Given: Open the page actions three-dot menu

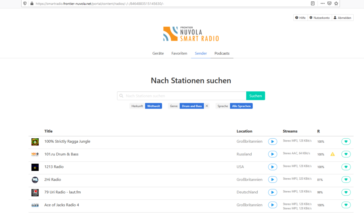Looking at the screenshot, I should pos(322,4).
